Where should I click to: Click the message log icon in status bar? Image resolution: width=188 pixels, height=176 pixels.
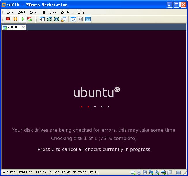click(x=178, y=172)
